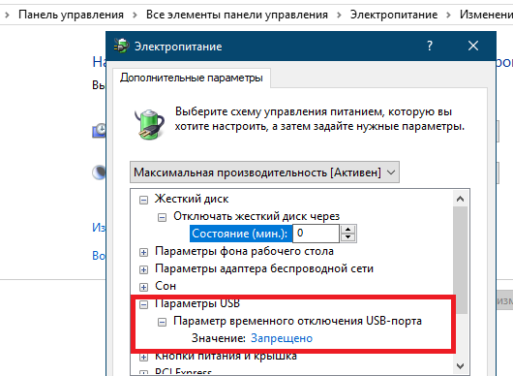The image size is (513, 376).
Task: Click the Значение: label text
Action: (x=219, y=338)
